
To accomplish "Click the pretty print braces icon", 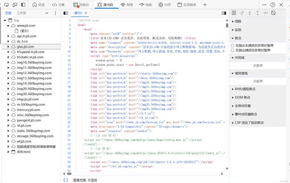I will (x=66, y=180).
